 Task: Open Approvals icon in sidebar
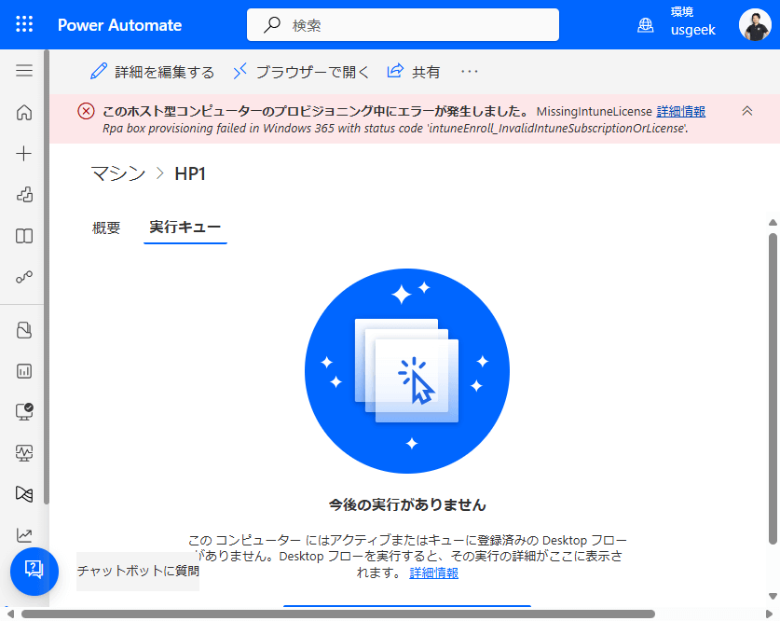24,330
